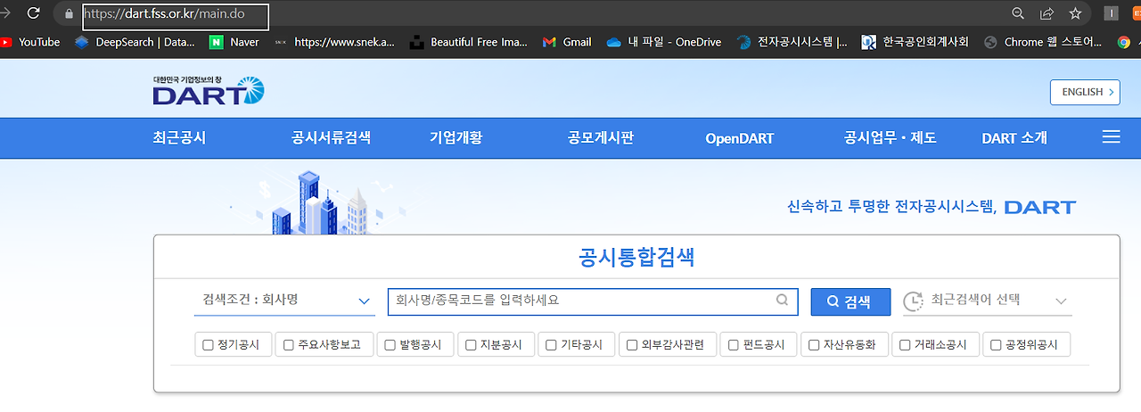Open DART 소개 menu
The image size is (1141, 412).
(x=1014, y=138)
